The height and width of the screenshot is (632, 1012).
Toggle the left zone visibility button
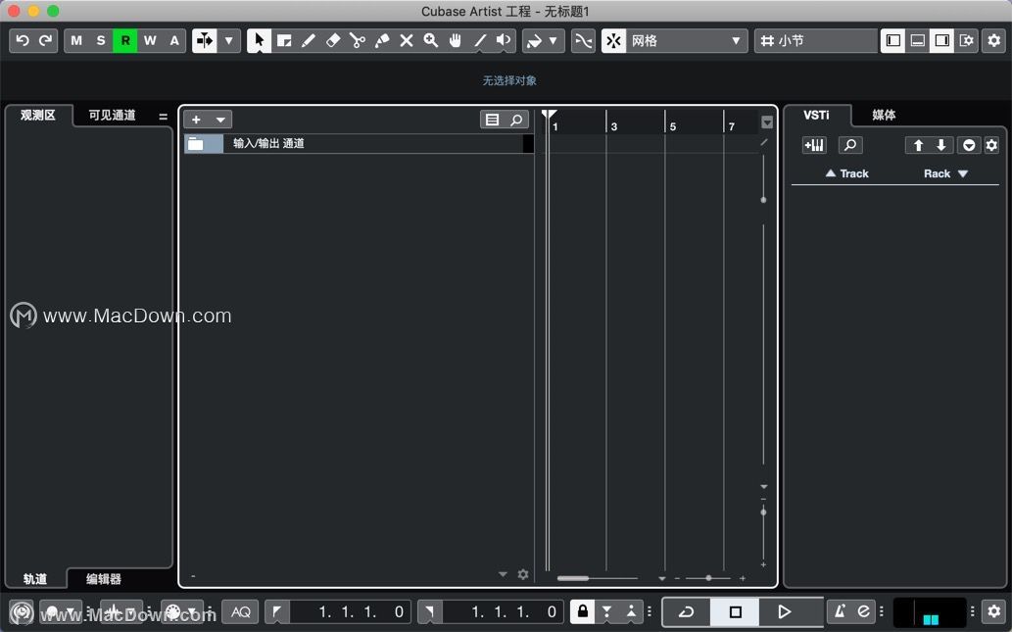coord(893,41)
